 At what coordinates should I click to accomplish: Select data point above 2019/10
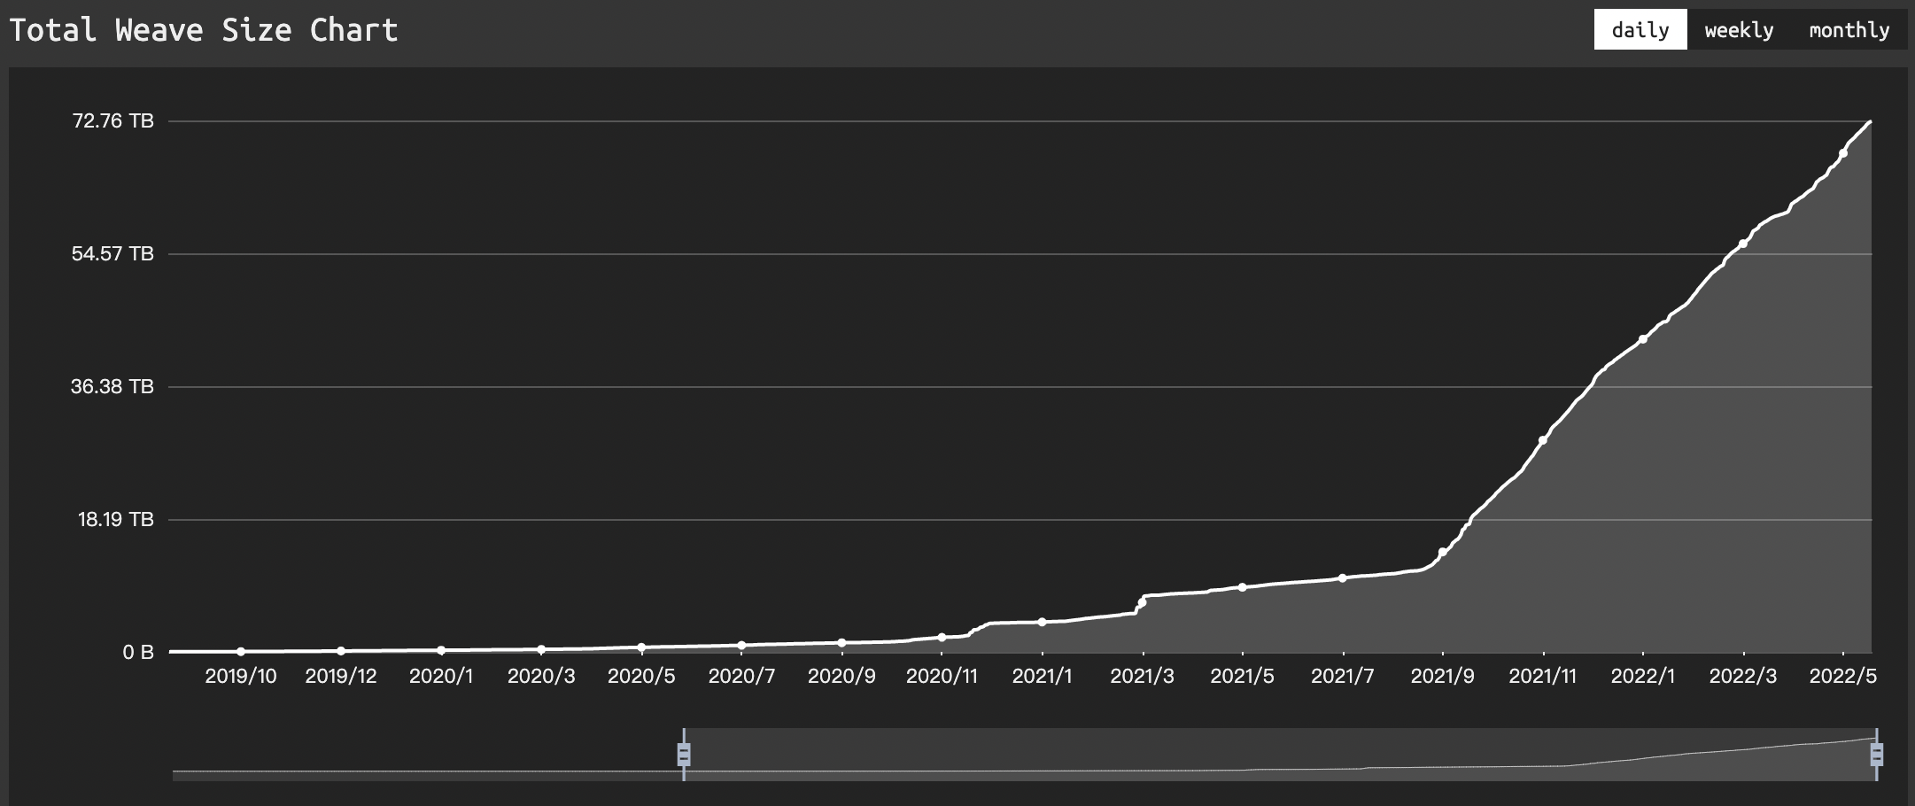(241, 652)
